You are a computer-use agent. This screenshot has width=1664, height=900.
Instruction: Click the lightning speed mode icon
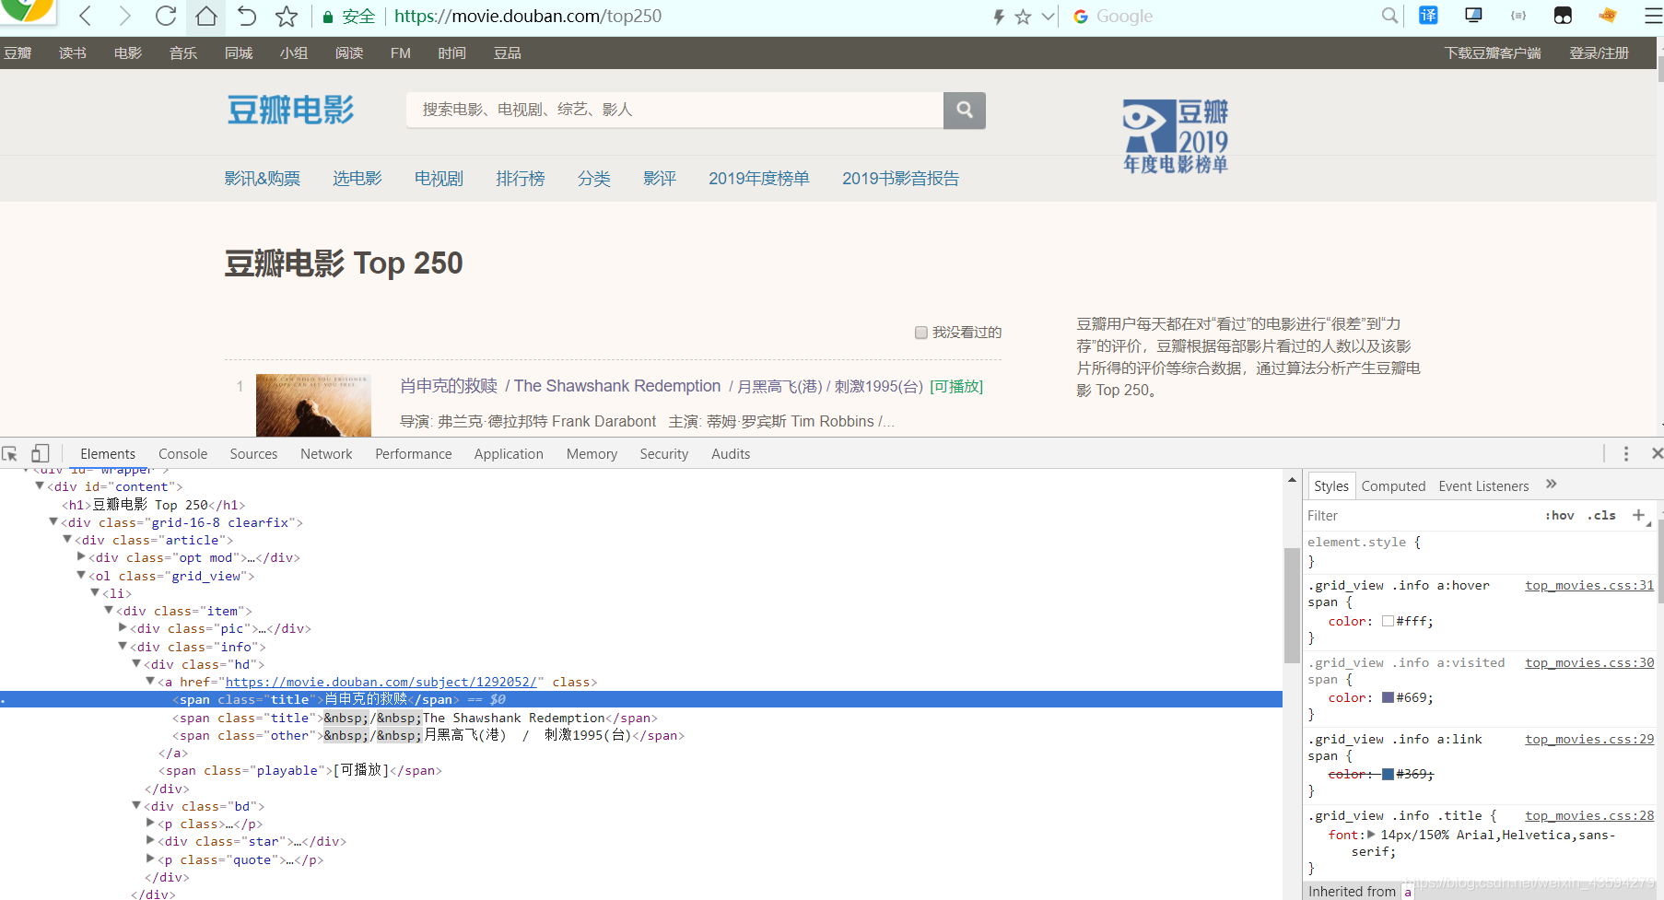tap(998, 17)
